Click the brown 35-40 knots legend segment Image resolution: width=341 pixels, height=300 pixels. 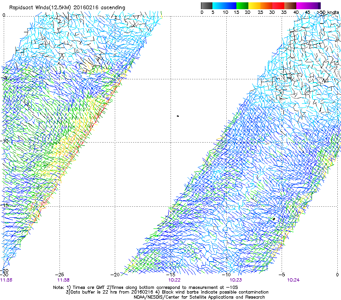coord(290,6)
